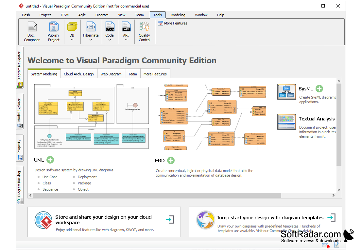
Task: Click 'Jump start your design' heading
Action: coord(270,218)
